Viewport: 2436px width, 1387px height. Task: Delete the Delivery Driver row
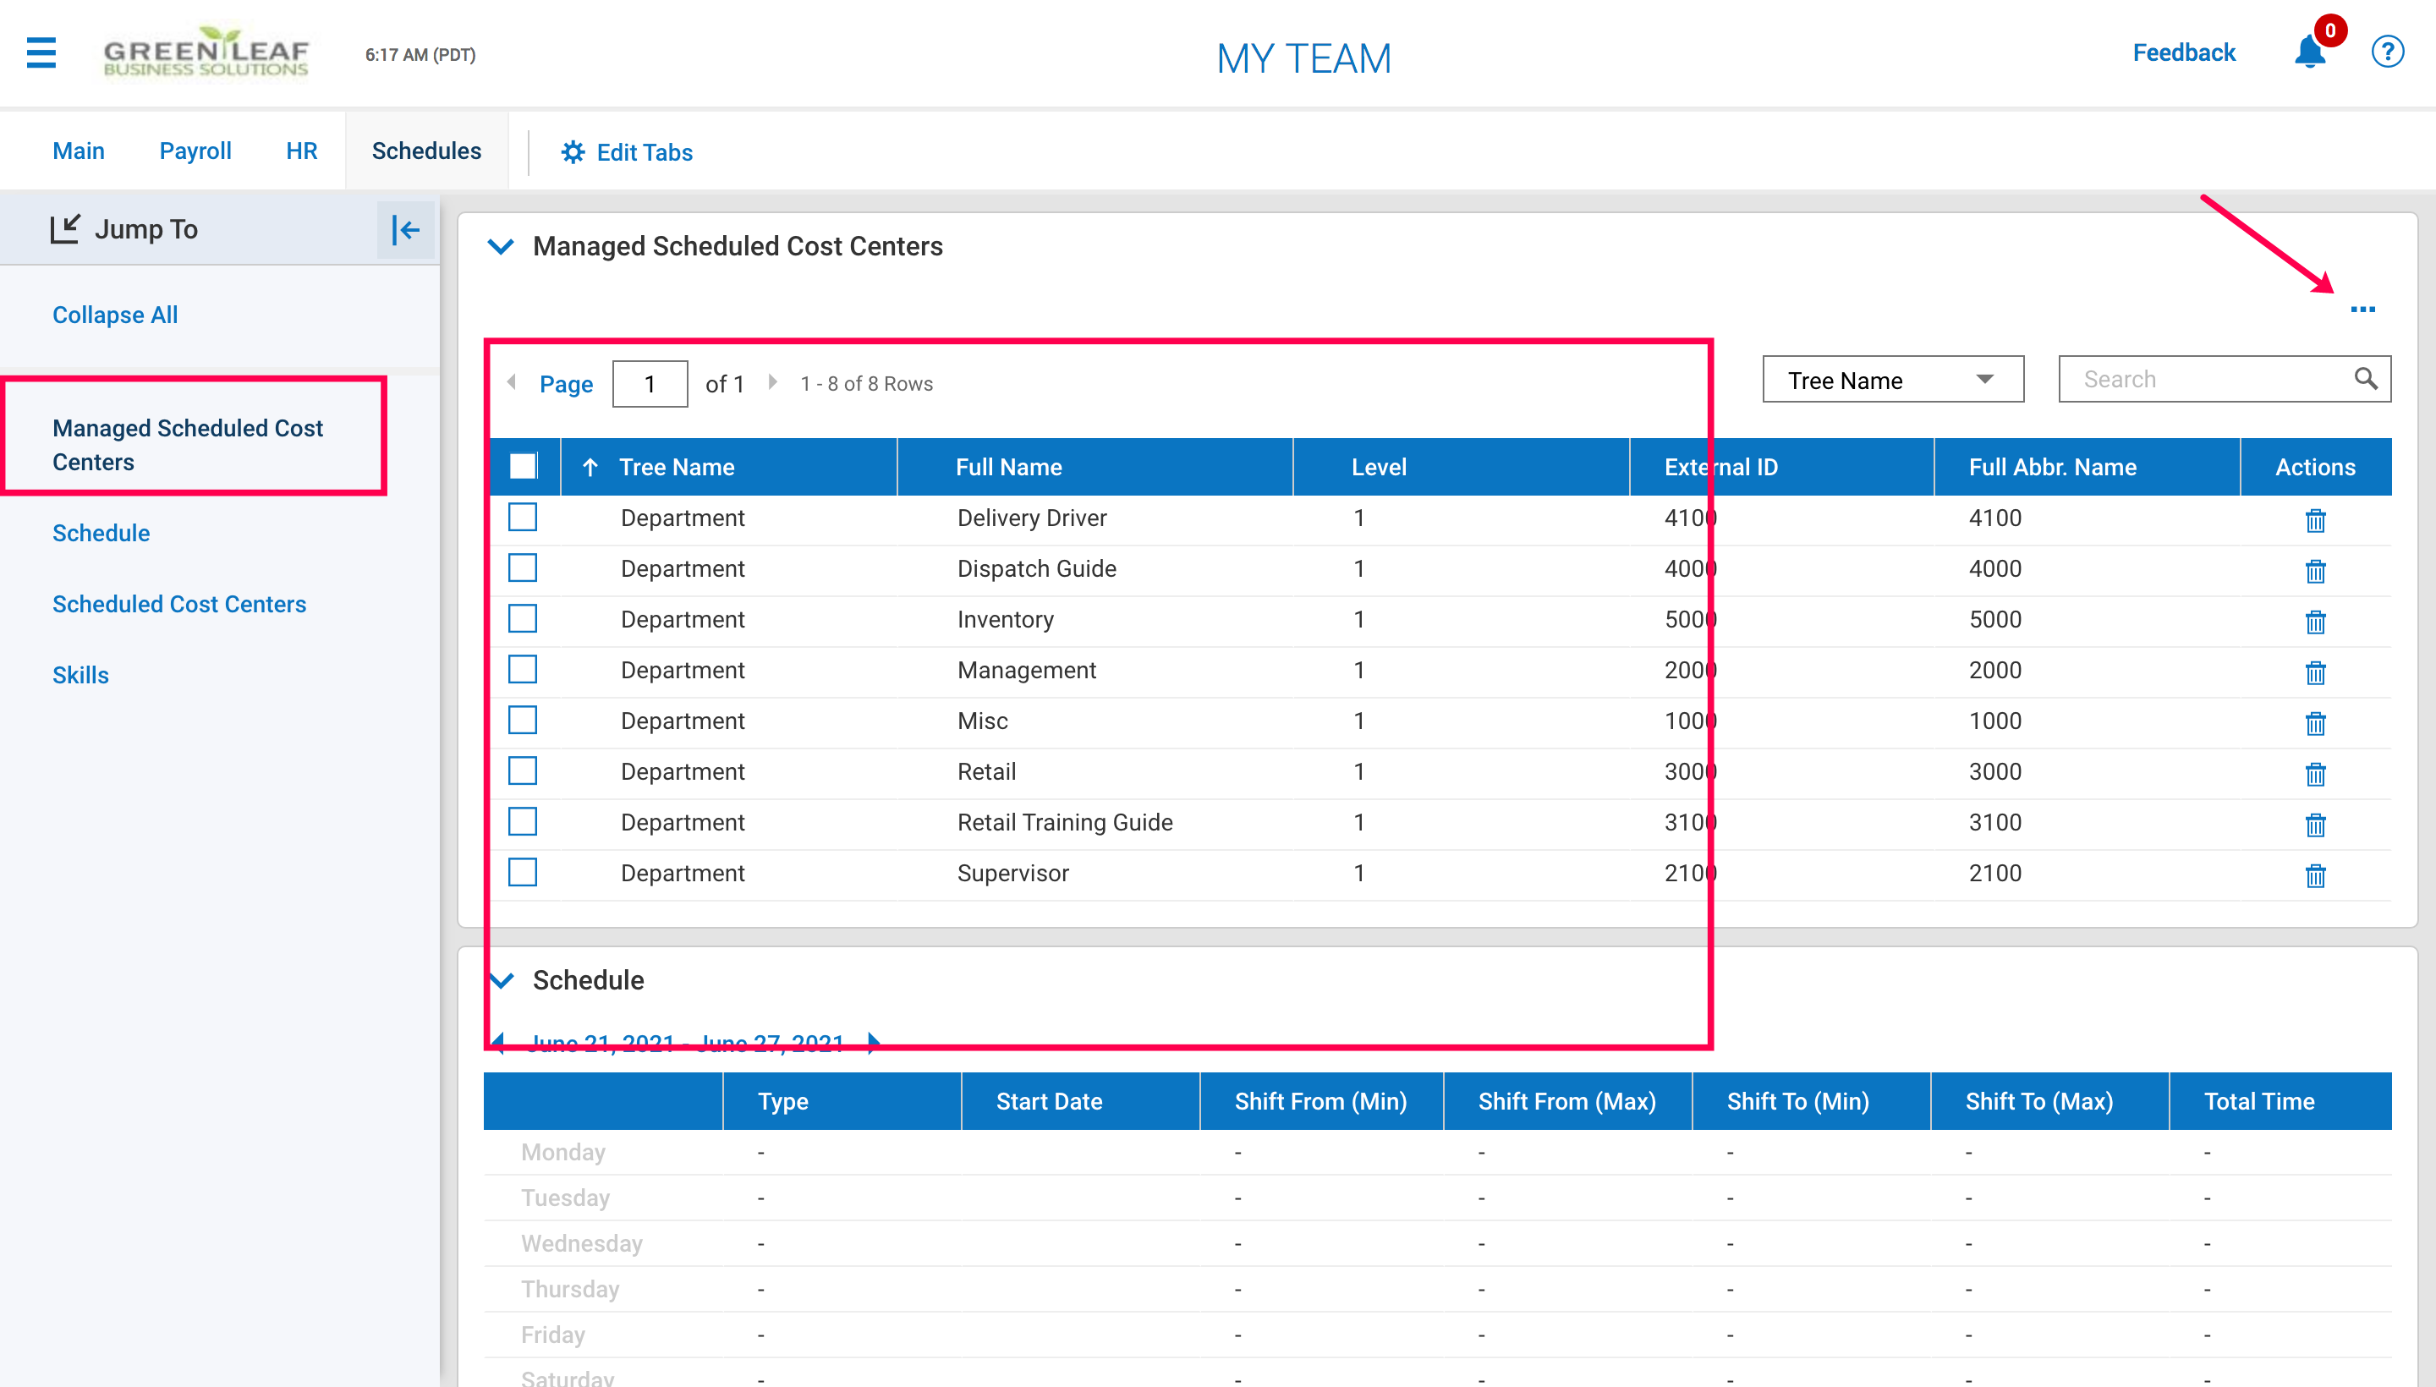tap(2315, 520)
